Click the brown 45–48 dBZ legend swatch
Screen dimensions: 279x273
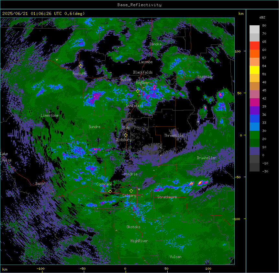(x=254, y=86)
